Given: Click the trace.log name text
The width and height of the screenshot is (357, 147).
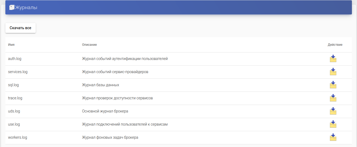Looking at the screenshot, I should pyautogui.click(x=15, y=98).
